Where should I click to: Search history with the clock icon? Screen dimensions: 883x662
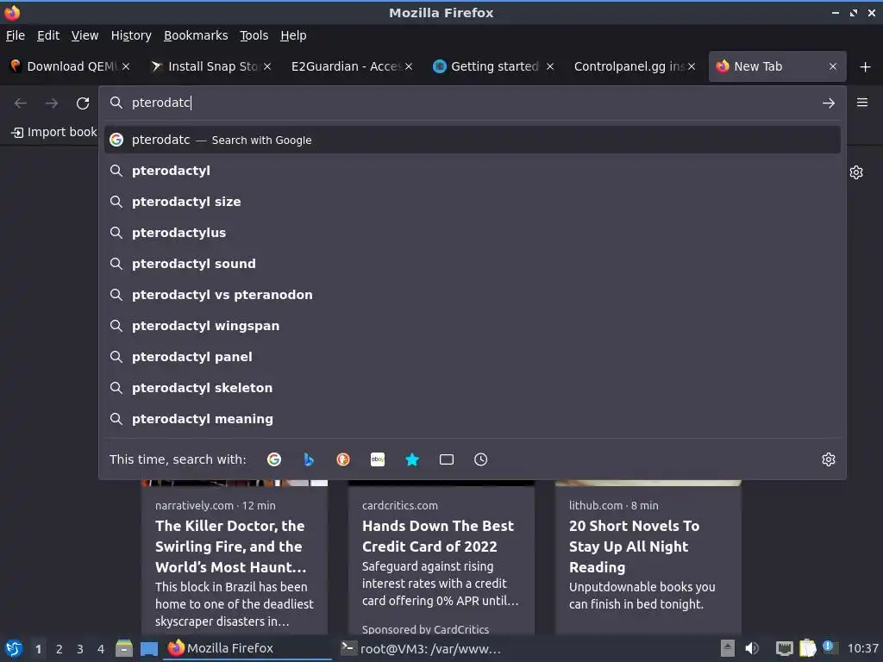(x=481, y=459)
